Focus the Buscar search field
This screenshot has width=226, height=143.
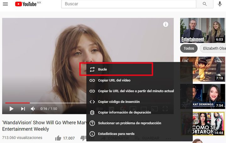[x=129, y=4]
